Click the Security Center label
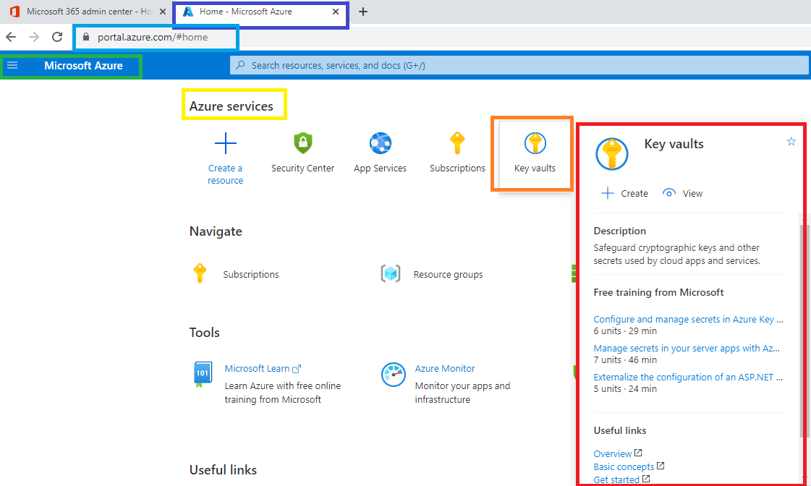The width and height of the screenshot is (811, 486). (x=302, y=168)
